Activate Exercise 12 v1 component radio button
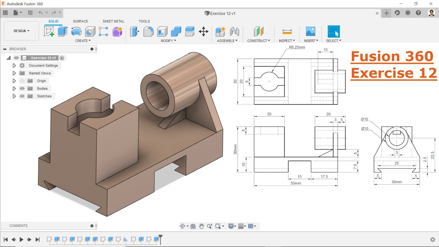 tap(62, 58)
